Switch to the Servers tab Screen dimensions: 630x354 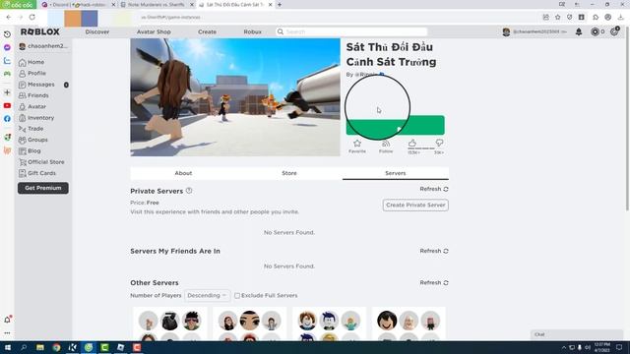tap(396, 173)
